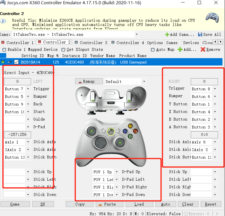Expand left Stick Axis 1 dropdown
This screenshot has height=216, width=225.
tap(28, 142)
